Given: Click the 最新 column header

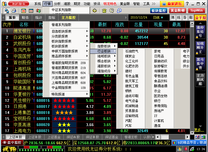Looking at the screenshot, I should (x=102, y=25).
